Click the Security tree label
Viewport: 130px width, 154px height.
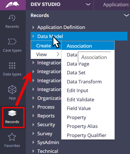[46, 125]
